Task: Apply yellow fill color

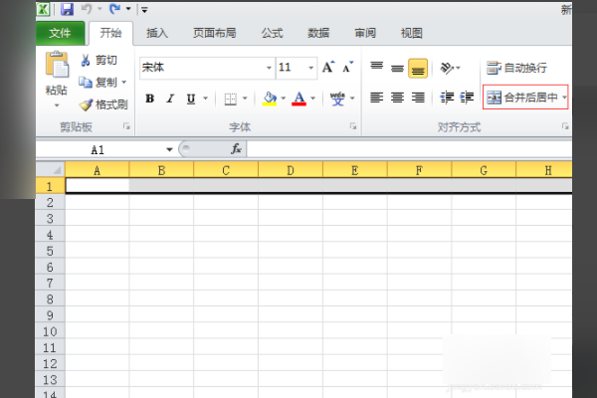Action: coord(270,99)
